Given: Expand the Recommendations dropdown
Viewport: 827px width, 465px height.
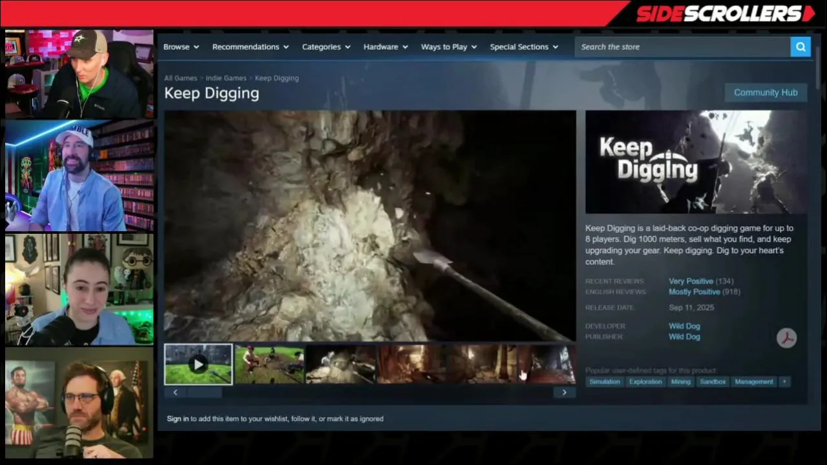Looking at the screenshot, I should click(251, 46).
